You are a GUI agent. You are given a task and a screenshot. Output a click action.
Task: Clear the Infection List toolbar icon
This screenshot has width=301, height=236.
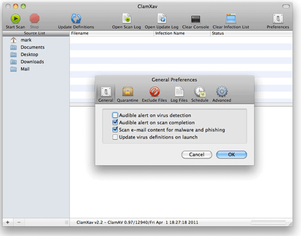231,19
